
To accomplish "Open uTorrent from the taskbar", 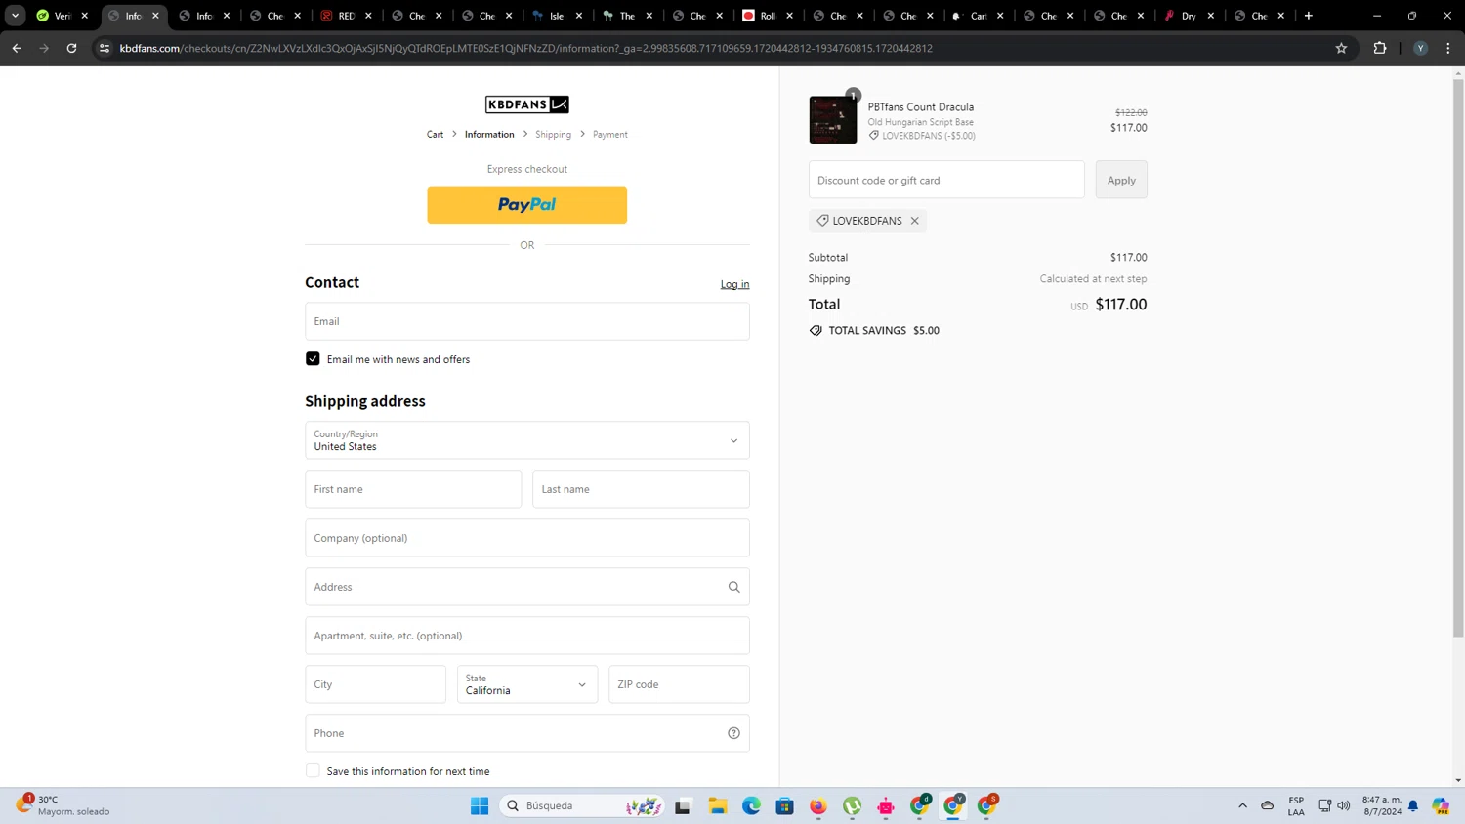I will click(x=853, y=805).
